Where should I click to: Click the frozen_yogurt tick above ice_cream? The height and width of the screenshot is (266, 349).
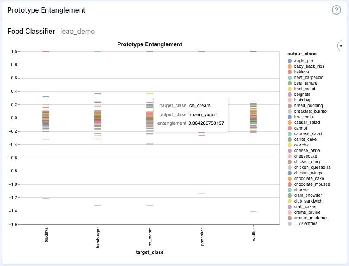point(150,94)
